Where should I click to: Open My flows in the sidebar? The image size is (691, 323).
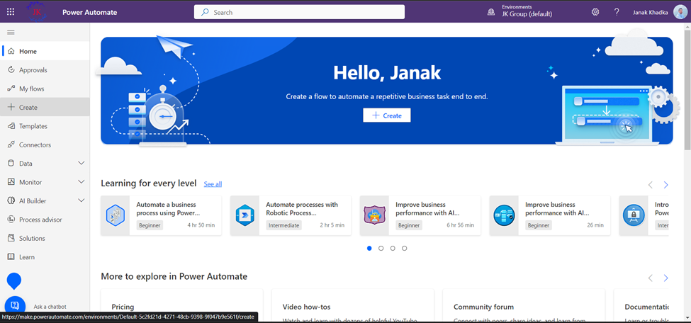click(x=45, y=89)
